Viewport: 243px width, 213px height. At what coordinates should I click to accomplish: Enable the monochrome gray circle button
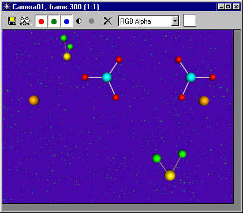[x=92, y=21]
